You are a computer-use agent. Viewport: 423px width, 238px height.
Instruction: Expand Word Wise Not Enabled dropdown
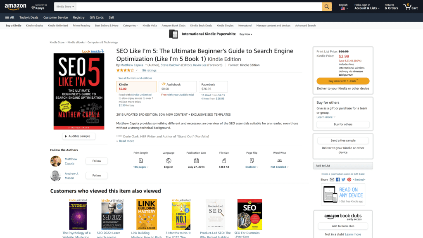280,167
